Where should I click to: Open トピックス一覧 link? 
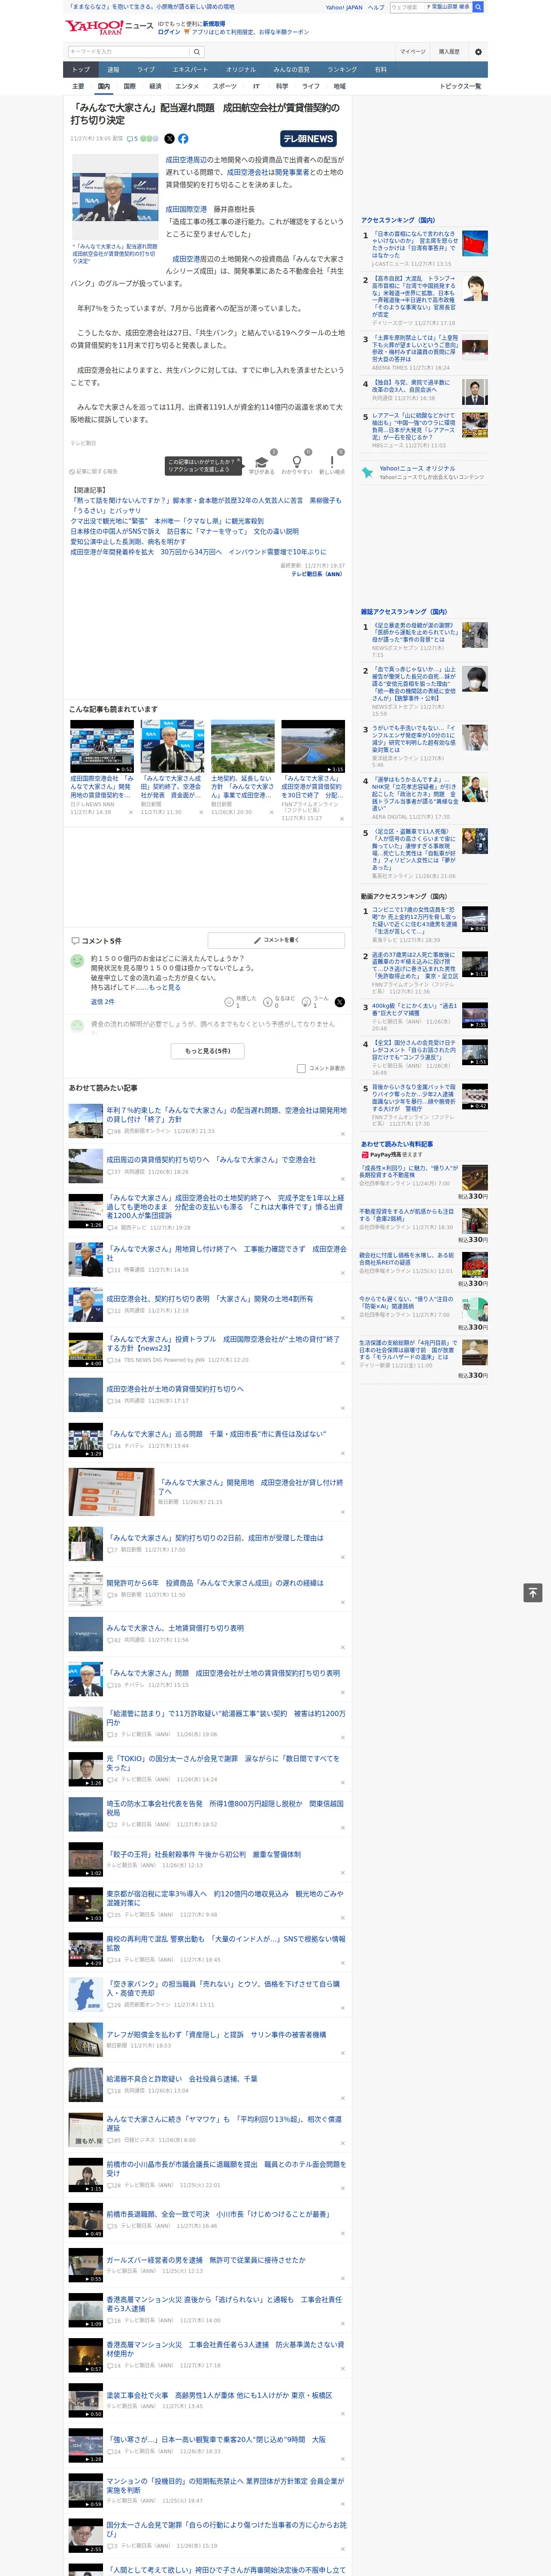point(460,86)
